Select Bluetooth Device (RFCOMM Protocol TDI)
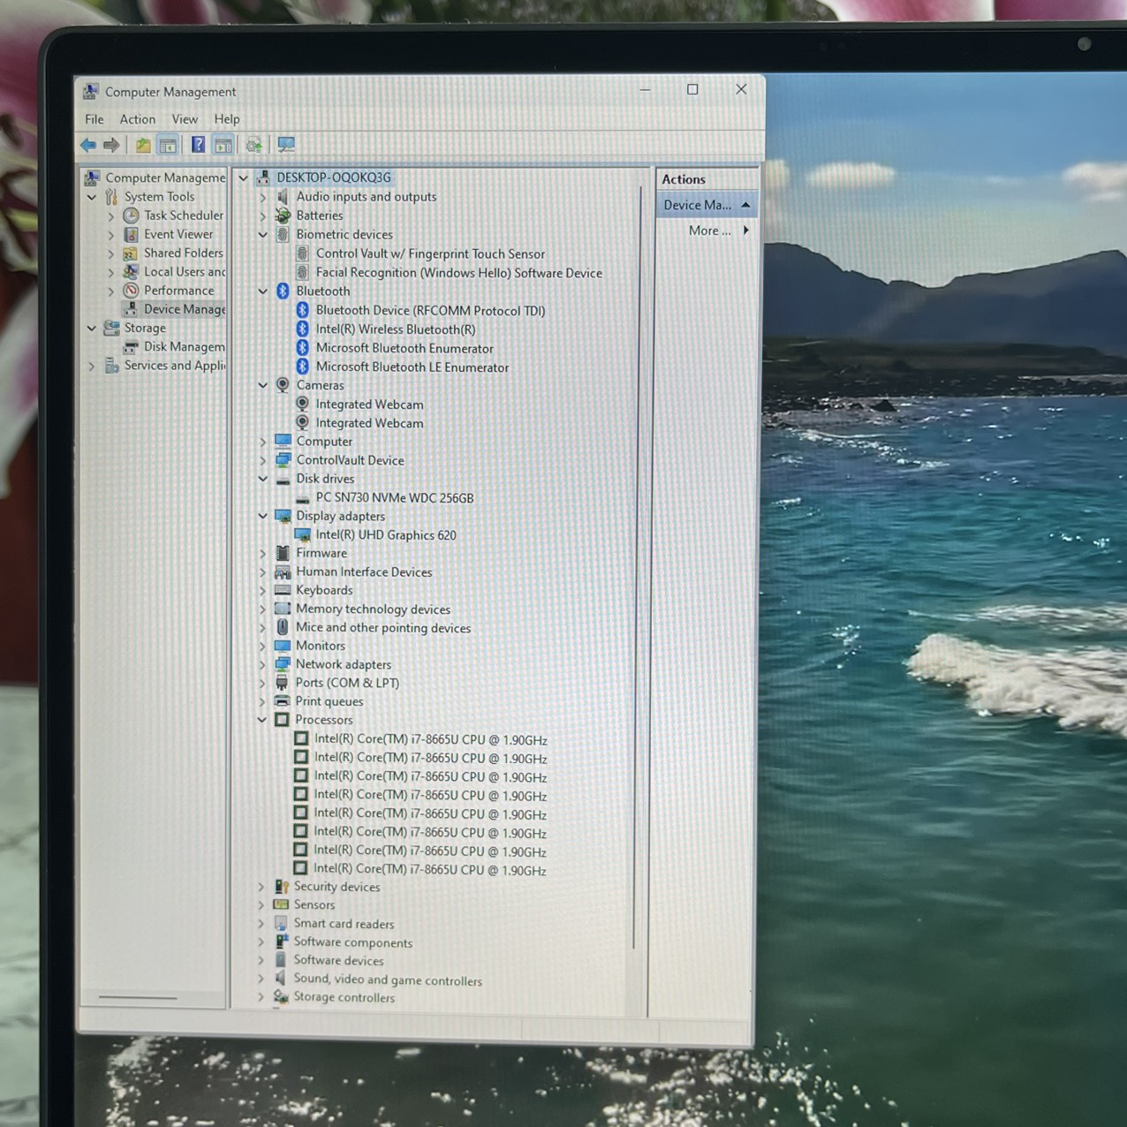Image resolution: width=1127 pixels, height=1127 pixels. click(x=430, y=311)
